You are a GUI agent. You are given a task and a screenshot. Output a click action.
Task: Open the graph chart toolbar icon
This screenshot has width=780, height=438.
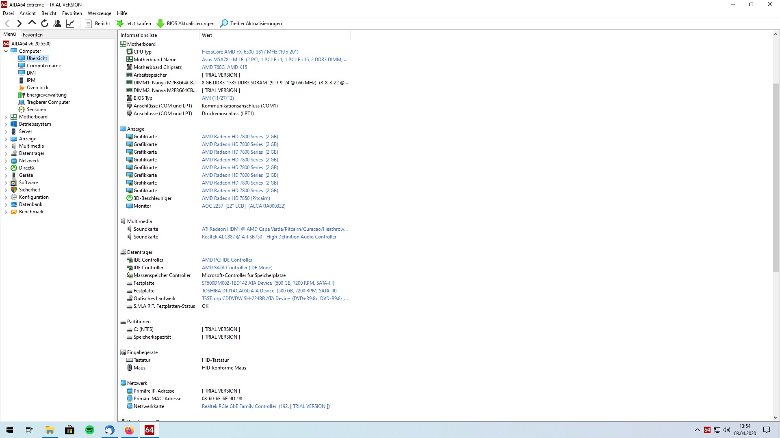tap(70, 24)
